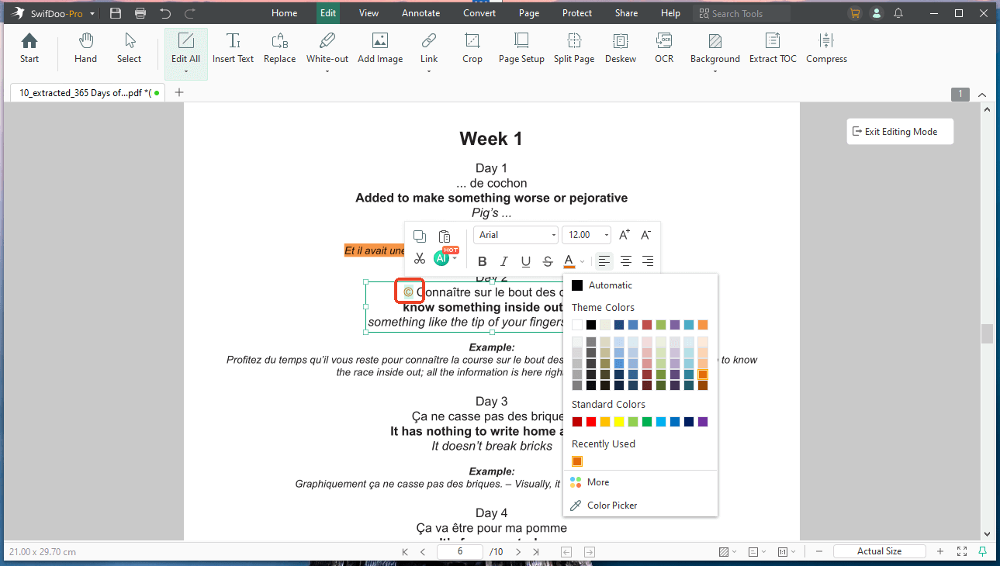The height and width of the screenshot is (566, 1000).
Task: Click the page number input field
Action: click(459, 551)
